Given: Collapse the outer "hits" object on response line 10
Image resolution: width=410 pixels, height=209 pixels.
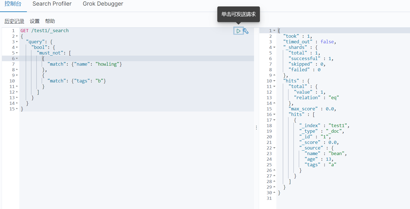Looking at the screenshot, I should [x=274, y=81].
